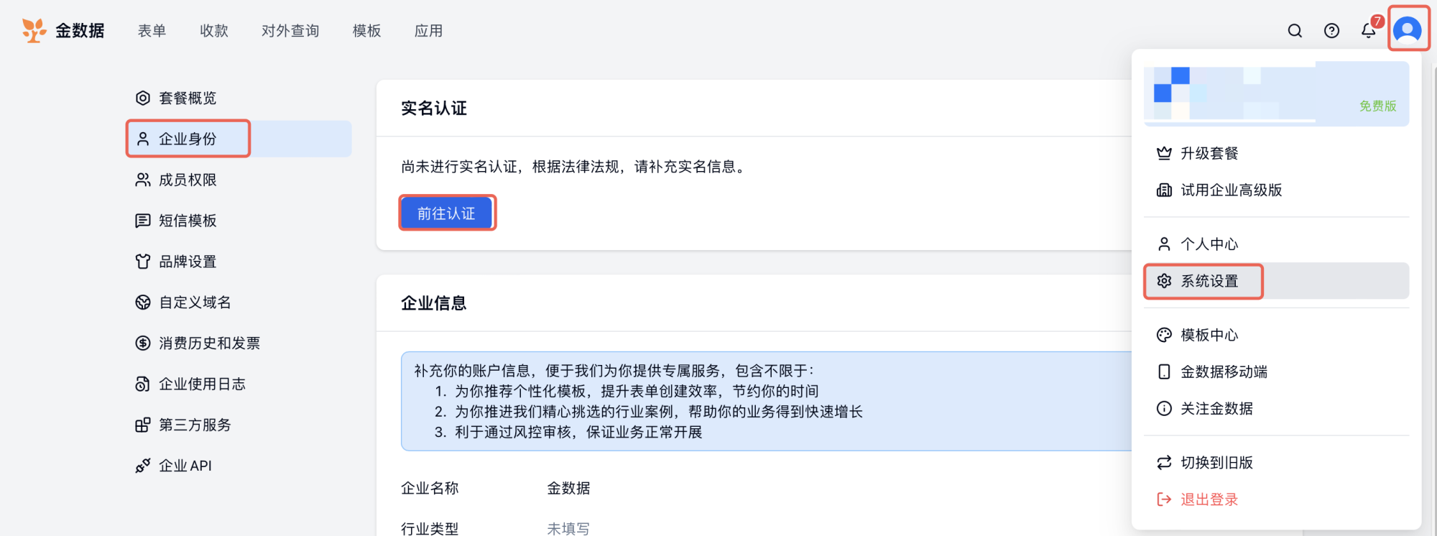Open the help question mark icon
This screenshot has height=536, width=1437.
(1331, 31)
